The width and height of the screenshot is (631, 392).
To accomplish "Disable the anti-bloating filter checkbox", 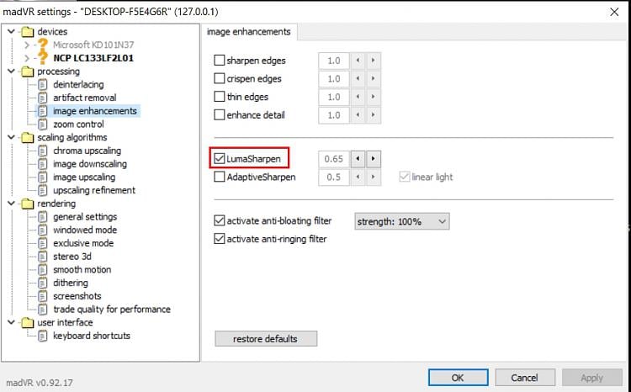I will (220, 220).
